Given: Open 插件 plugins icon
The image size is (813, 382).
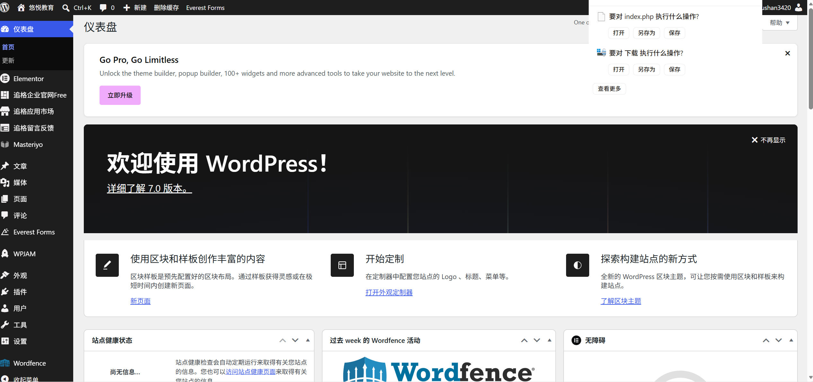Looking at the screenshot, I should point(5,292).
